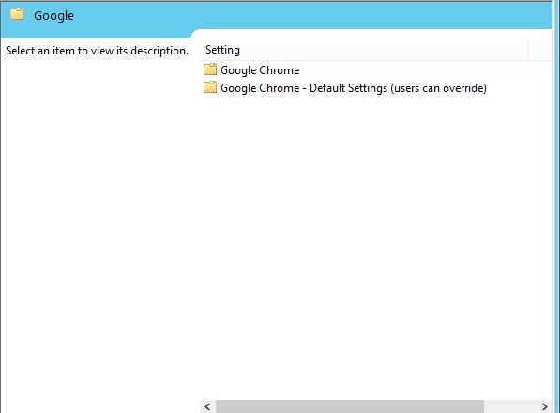The width and height of the screenshot is (560, 413).
Task: Click the divider right of Setting column
Action: 527,50
